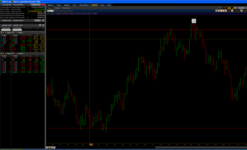
Task: Switch to the Trade tab
Action: click(x=58, y=5)
